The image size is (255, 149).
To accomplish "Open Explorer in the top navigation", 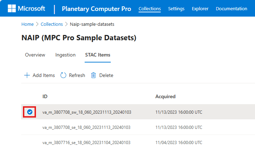I will tap(200, 9).
